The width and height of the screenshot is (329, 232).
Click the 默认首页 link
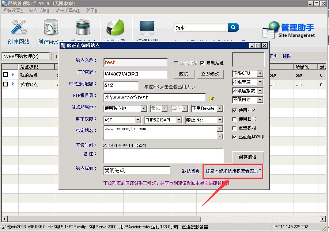click(191, 171)
